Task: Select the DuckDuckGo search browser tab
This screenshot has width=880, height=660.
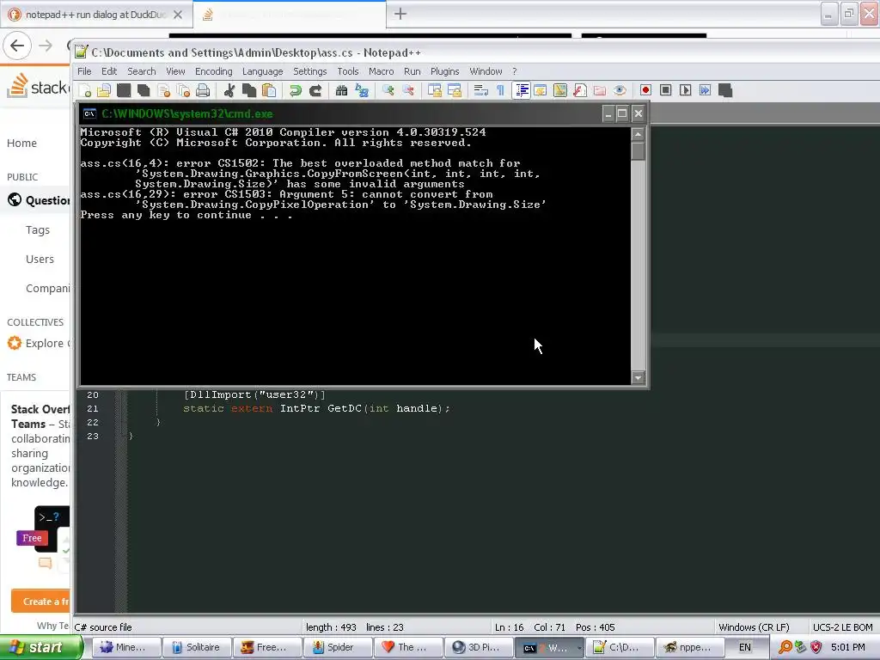Action: coord(96,15)
